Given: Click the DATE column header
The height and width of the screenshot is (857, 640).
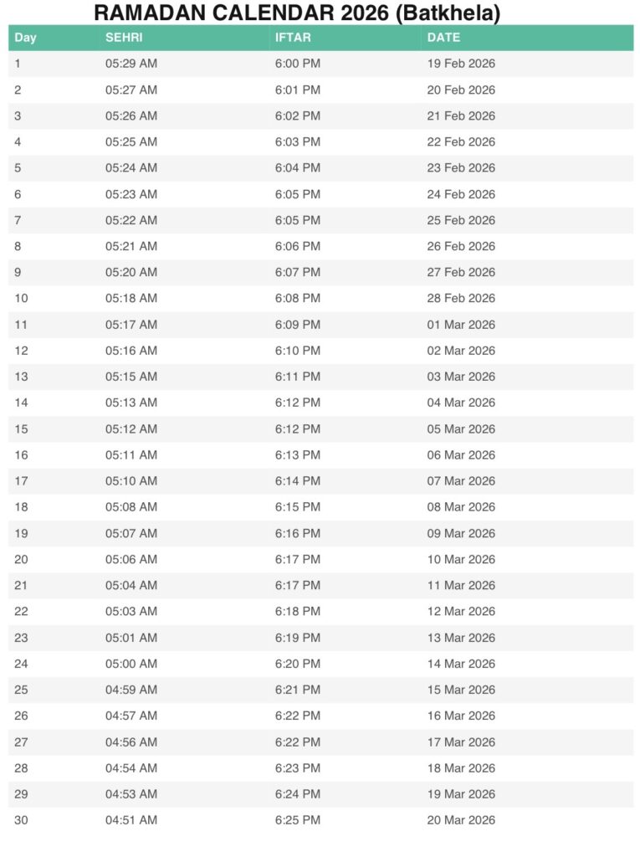Looking at the screenshot, I should (443, 38).
